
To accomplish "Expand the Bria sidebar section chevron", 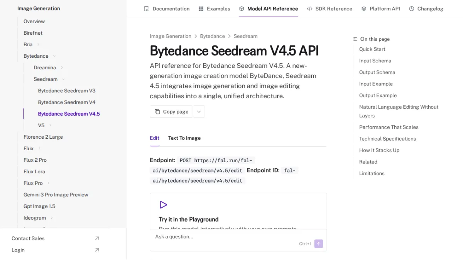I will point(38,45).
